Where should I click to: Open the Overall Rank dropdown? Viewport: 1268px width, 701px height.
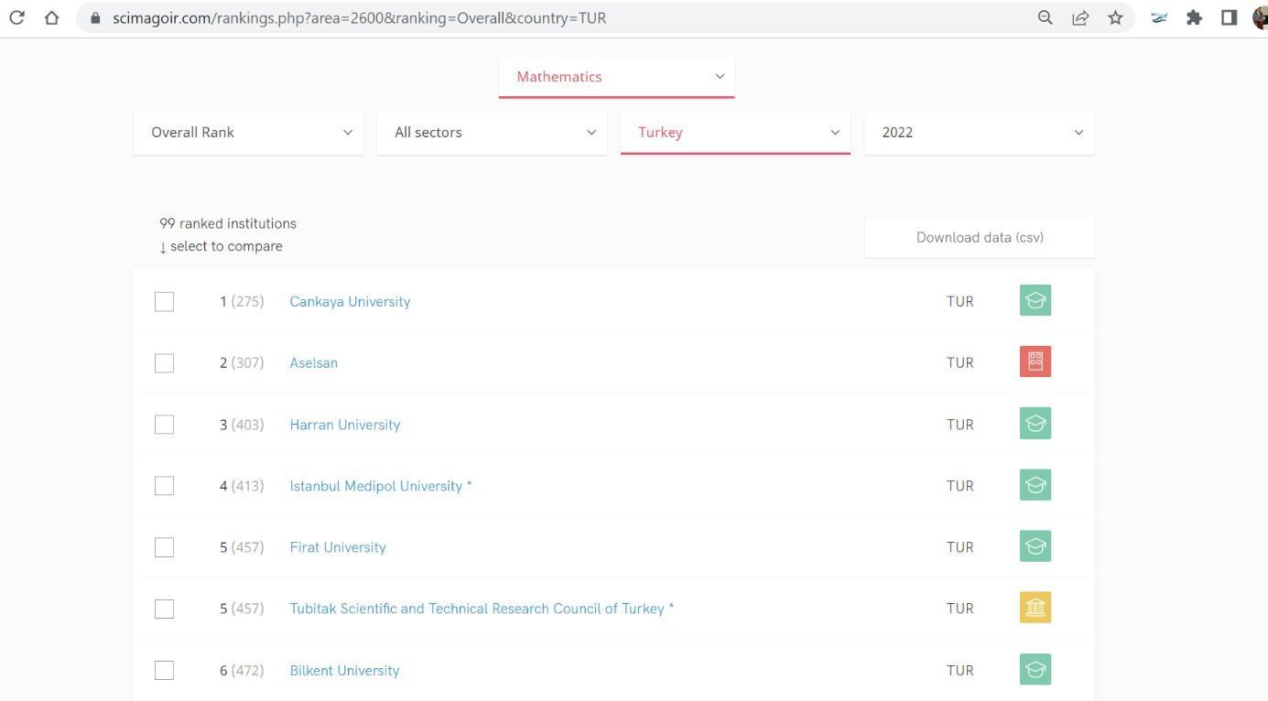pos(248,133)
